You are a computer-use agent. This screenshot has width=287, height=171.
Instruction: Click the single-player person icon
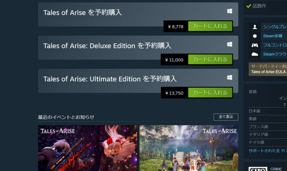(x=255, y=27)
